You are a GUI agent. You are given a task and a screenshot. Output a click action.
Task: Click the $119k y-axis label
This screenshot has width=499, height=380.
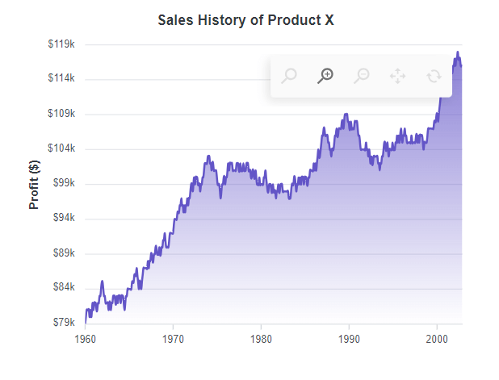[61, 44]
